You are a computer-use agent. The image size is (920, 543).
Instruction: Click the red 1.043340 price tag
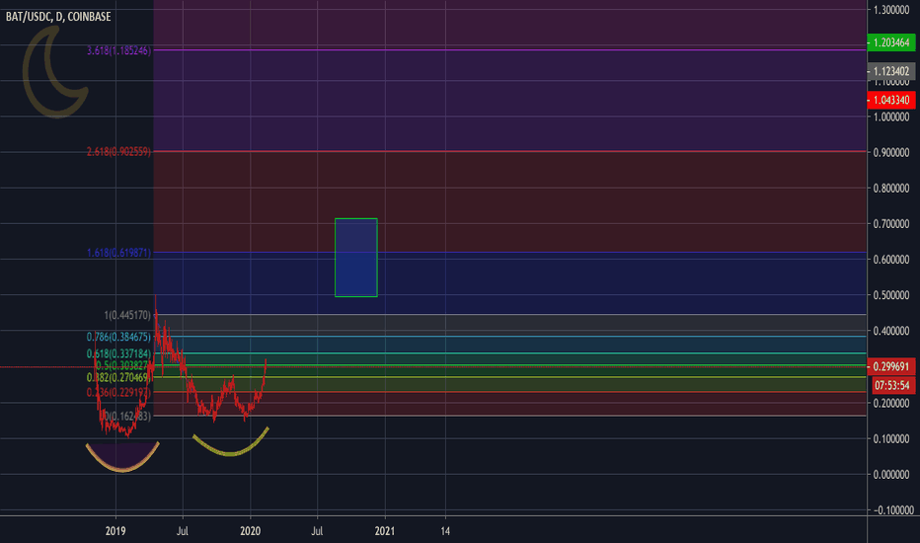coord(890,100)
